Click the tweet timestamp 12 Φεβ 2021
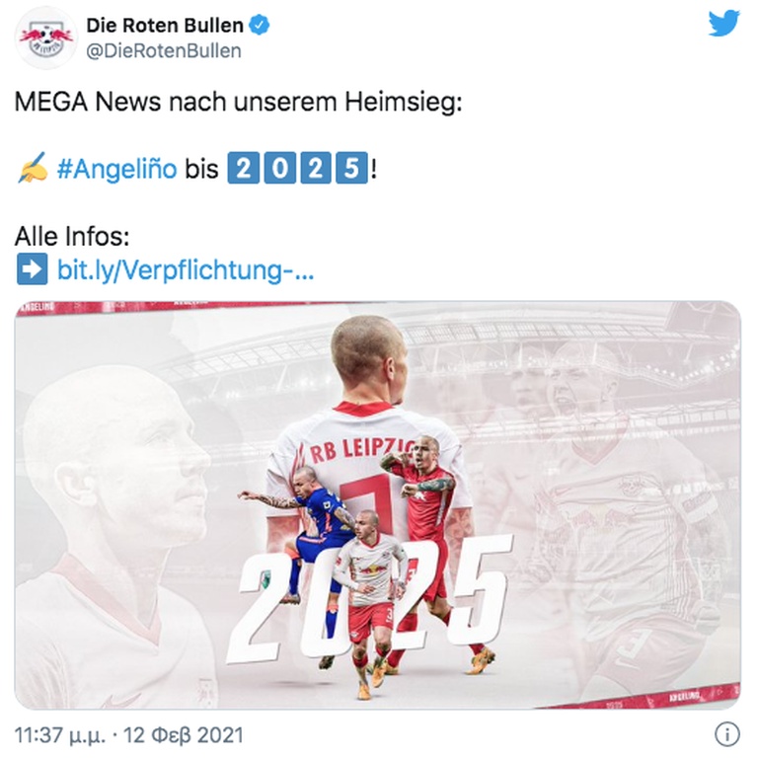 pyautogui.click(x=183, y=735)
